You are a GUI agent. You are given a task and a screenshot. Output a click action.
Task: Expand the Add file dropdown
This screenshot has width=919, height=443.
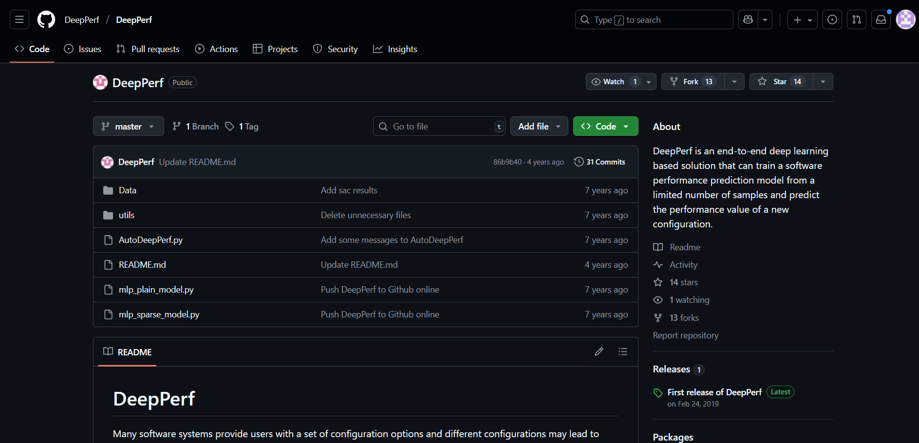click(539, 127)
